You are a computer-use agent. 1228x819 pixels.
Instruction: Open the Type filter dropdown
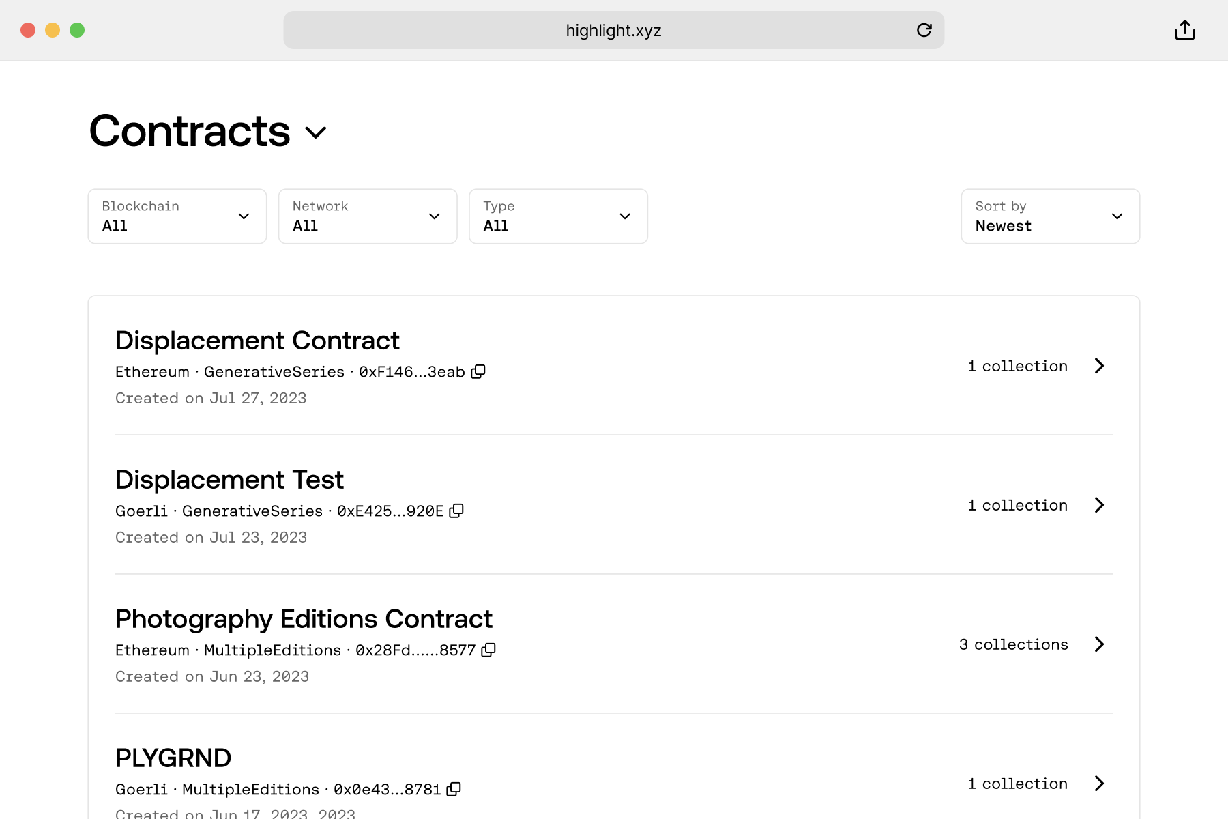(558, 216)
